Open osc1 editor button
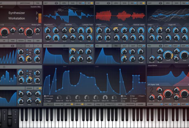Image resolution: width=189 pixels, height=128 pixels. (x=64, y=3)
